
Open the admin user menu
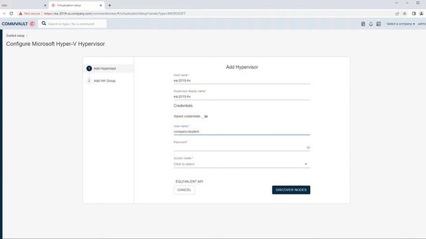click(x=422, y=24)
